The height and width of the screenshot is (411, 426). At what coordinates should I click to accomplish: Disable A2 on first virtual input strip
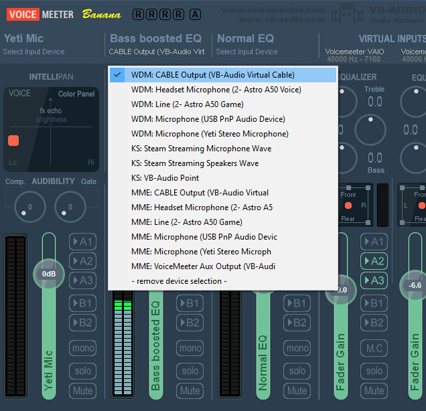(x=374, y=261)
